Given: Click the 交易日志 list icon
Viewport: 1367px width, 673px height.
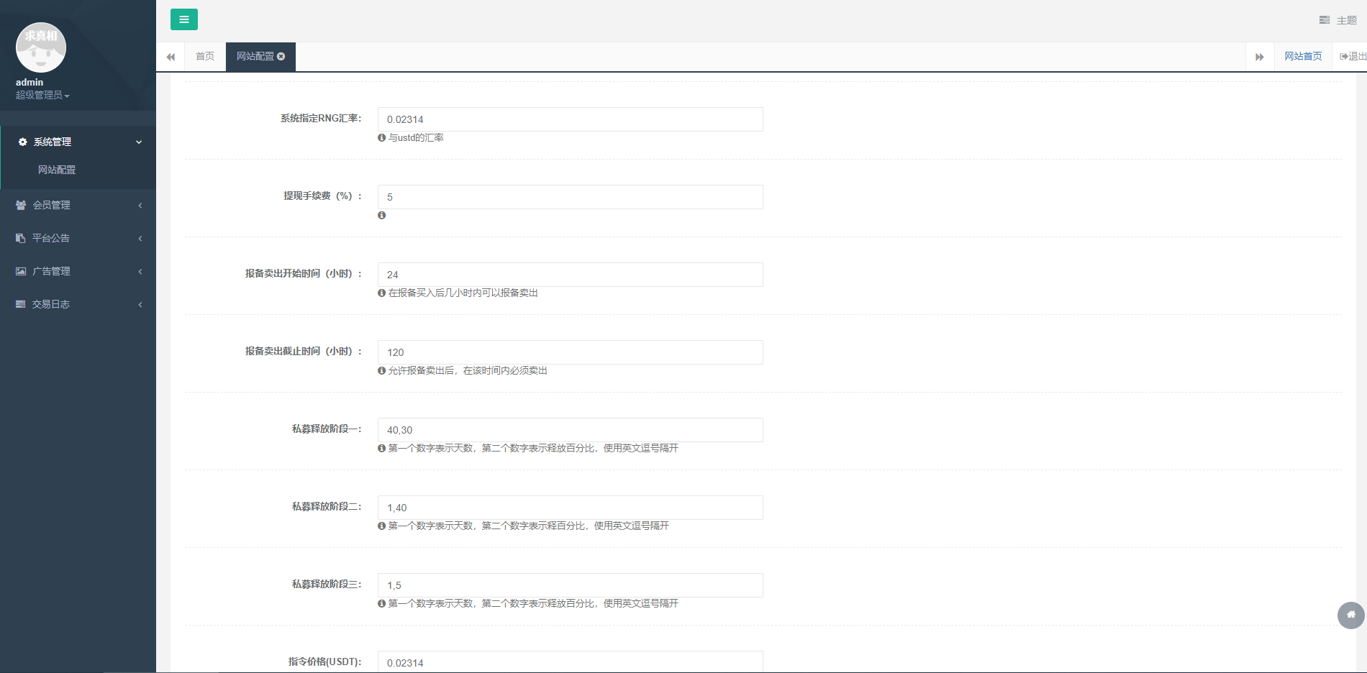Looking at the screenshot, I should click(21, 304).
